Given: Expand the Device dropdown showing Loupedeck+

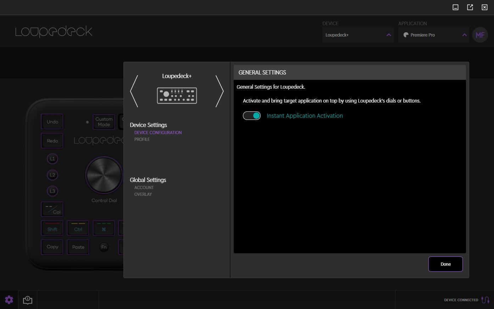Looking at the screenshot, I should (357, 35).
